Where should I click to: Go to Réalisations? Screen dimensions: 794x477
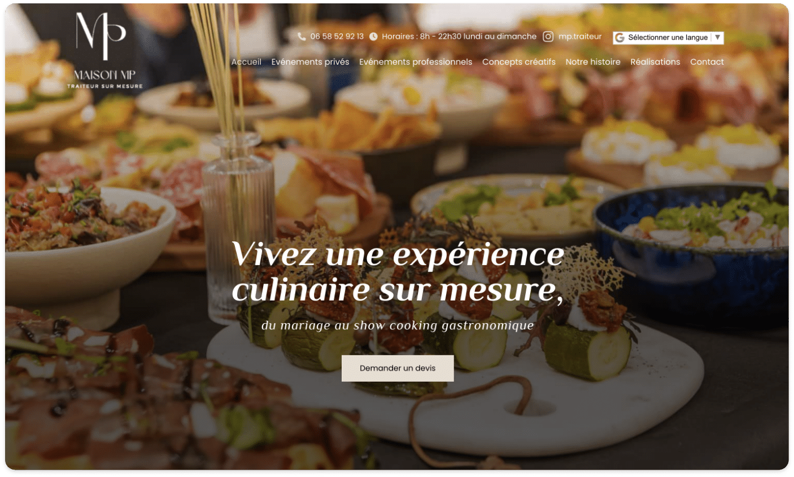point(655,62)
